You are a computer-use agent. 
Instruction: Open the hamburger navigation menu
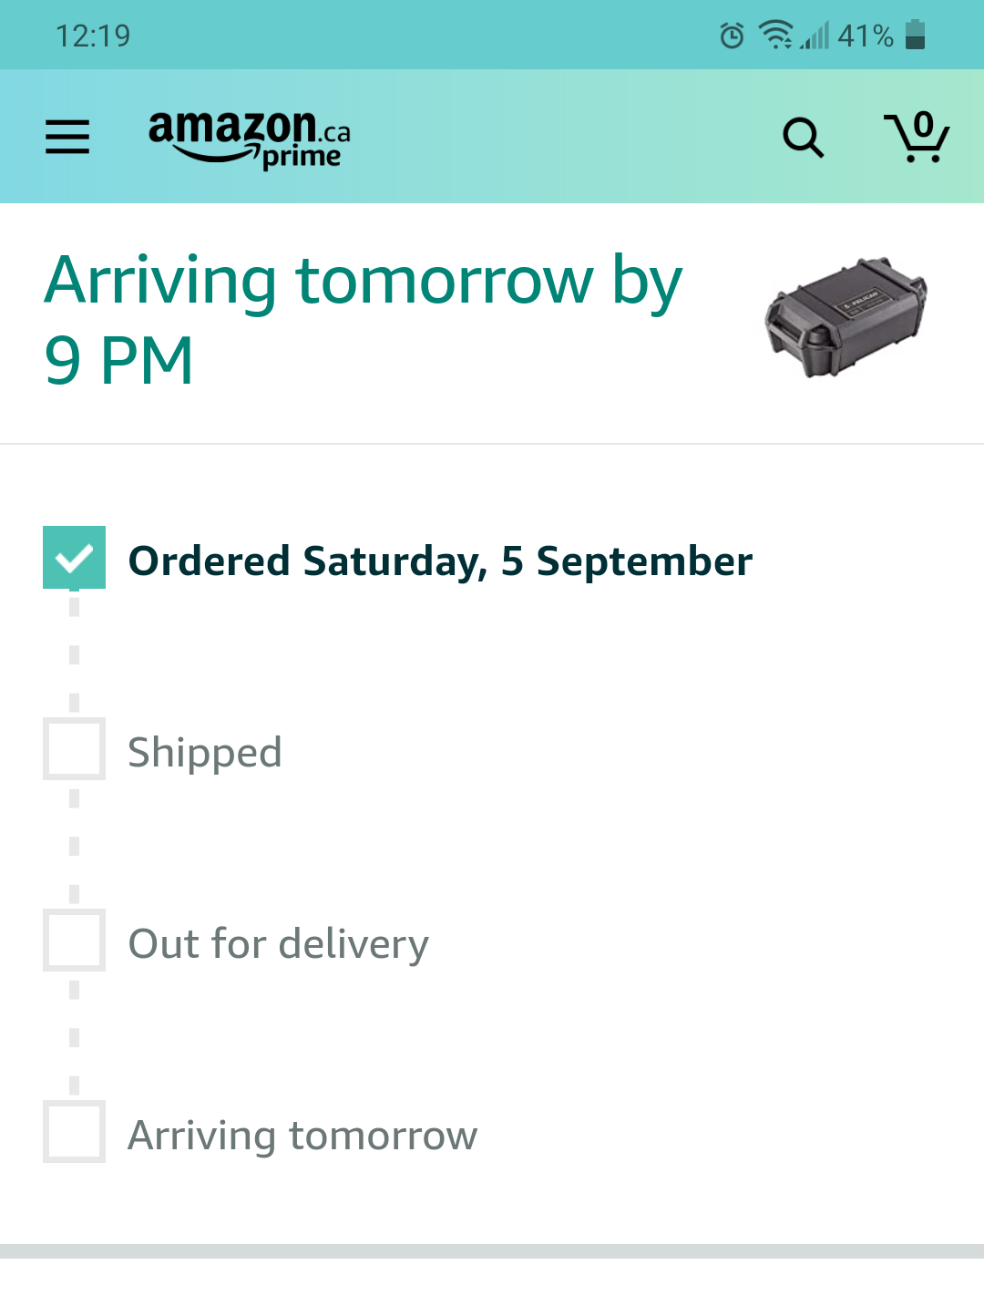click(x=67, y=137)
